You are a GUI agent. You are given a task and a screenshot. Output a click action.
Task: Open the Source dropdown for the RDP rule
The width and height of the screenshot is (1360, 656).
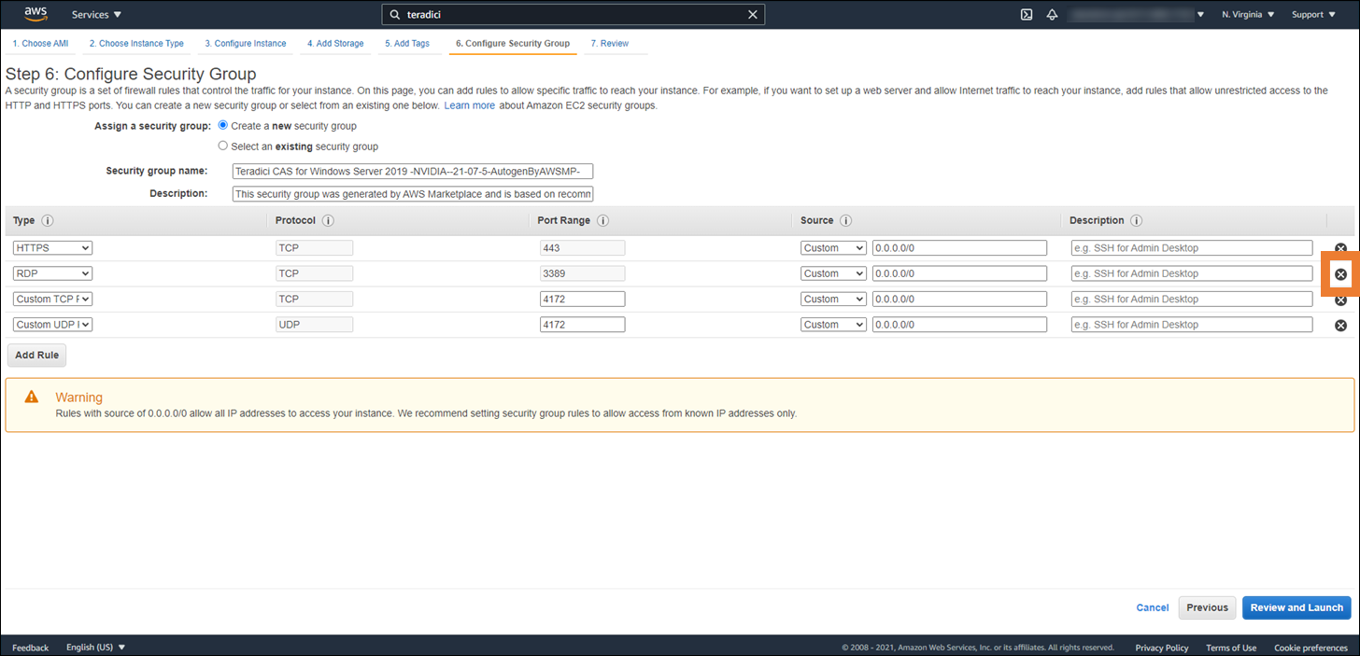[x=834, y=273]
